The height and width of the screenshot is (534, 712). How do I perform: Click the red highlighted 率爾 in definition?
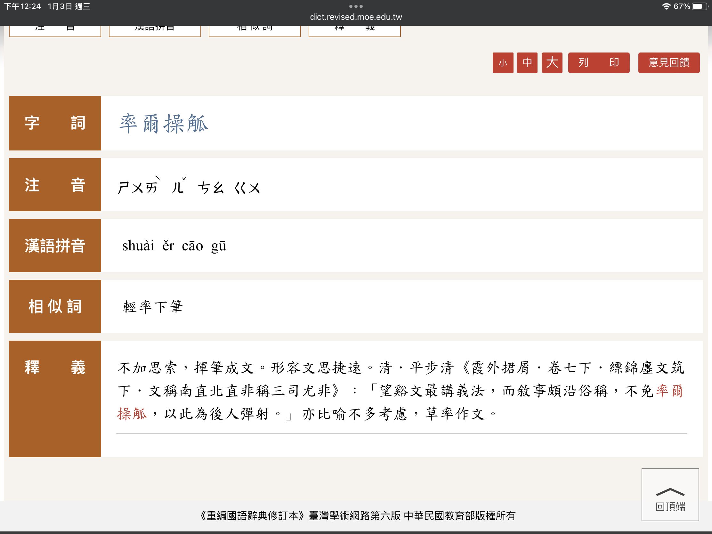click(669, 391)
